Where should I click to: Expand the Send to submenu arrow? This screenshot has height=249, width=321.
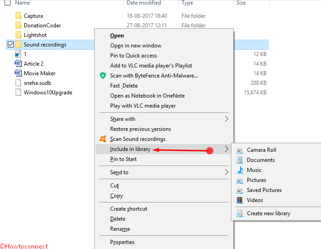coord(226,172)
